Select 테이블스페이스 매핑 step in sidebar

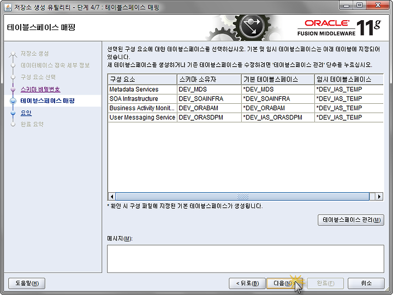47,101
